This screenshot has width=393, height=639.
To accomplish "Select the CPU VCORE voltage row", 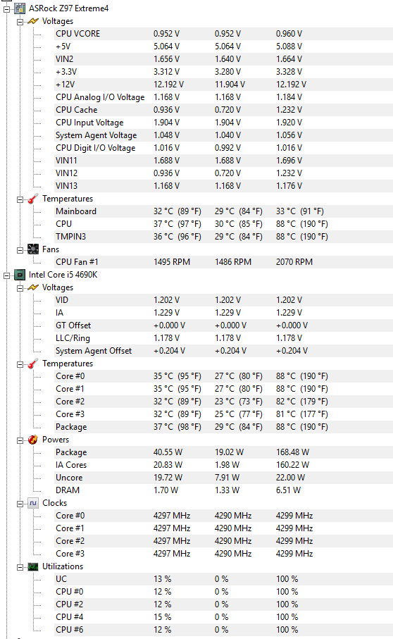I will pyautogui.click(x=223, y=34).
